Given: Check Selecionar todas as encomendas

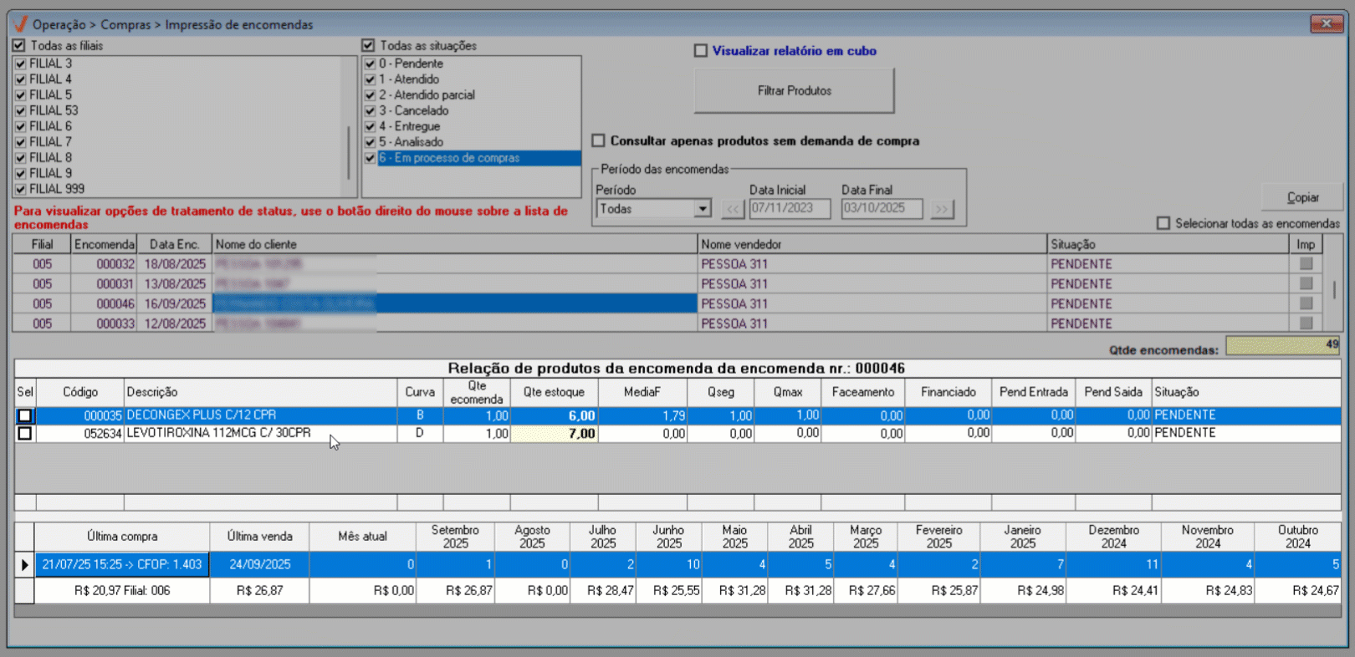Looking at the screenshot, I should (1163, 223).
